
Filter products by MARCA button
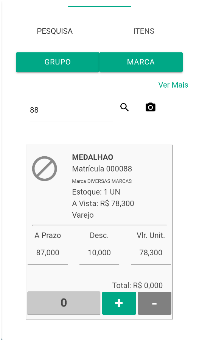[141, 62]
